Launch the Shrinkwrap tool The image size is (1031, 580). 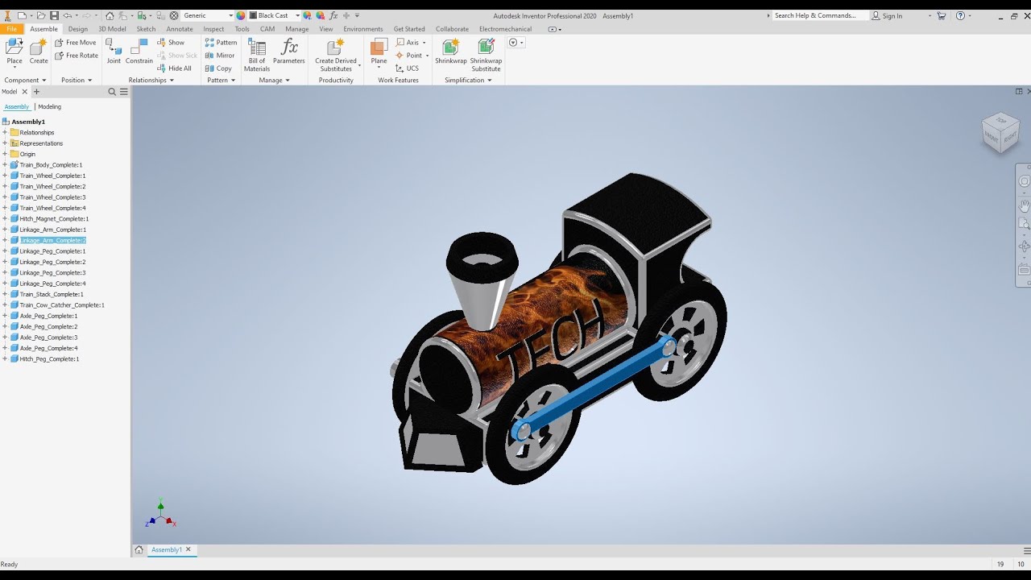(x=451, y=51)
